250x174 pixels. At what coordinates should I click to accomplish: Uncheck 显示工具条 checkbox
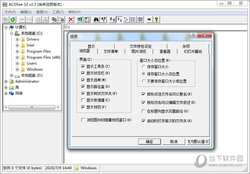point(83,66)
